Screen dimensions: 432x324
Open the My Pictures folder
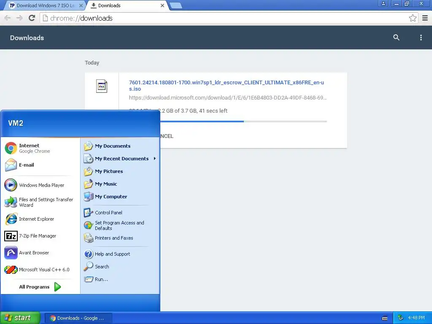120,171
